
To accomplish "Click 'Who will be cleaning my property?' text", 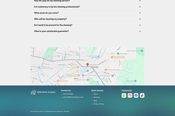I will point(50,19).
